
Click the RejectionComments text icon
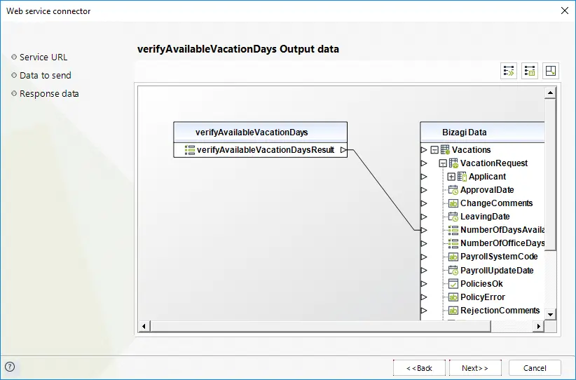(453, 311)
